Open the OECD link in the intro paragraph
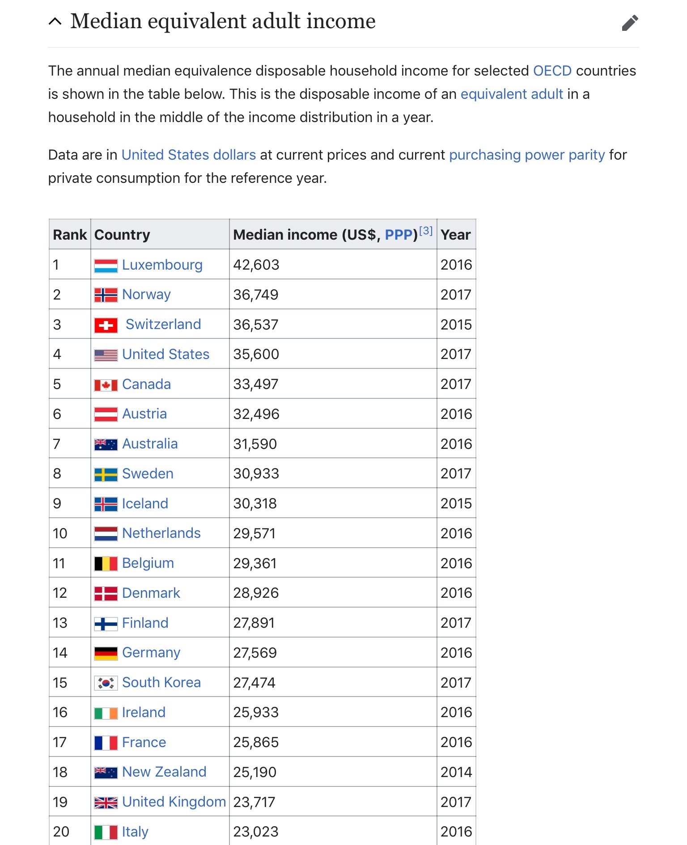Viewport: 687px width, 845px height. coord(552,71)
